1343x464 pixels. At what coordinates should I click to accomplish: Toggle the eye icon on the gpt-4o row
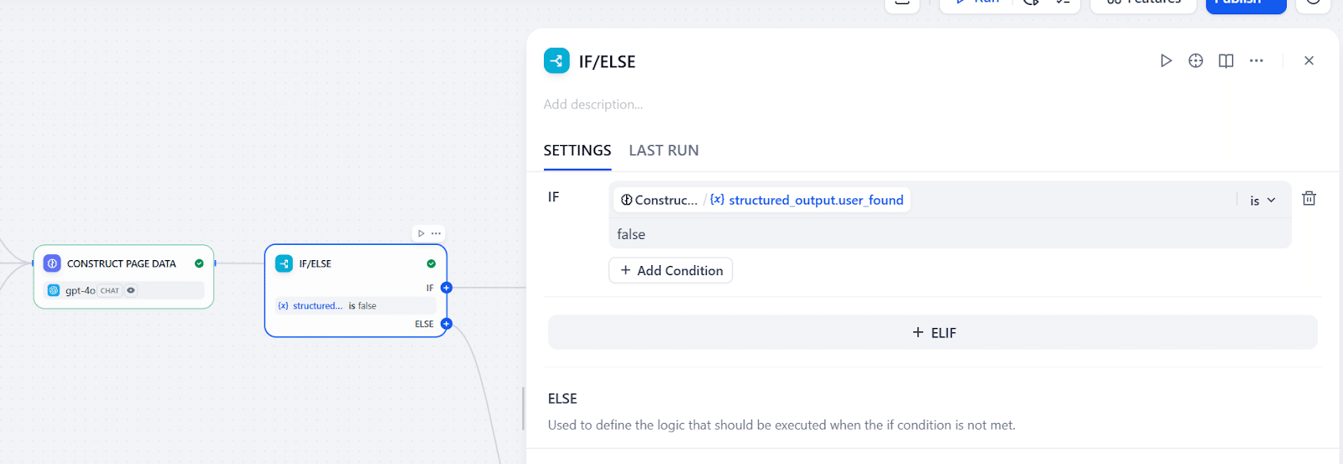[x=131, y=290]
